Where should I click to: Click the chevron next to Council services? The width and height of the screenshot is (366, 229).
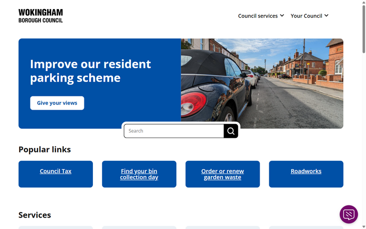pyautogui.click(x=282, y=15)
